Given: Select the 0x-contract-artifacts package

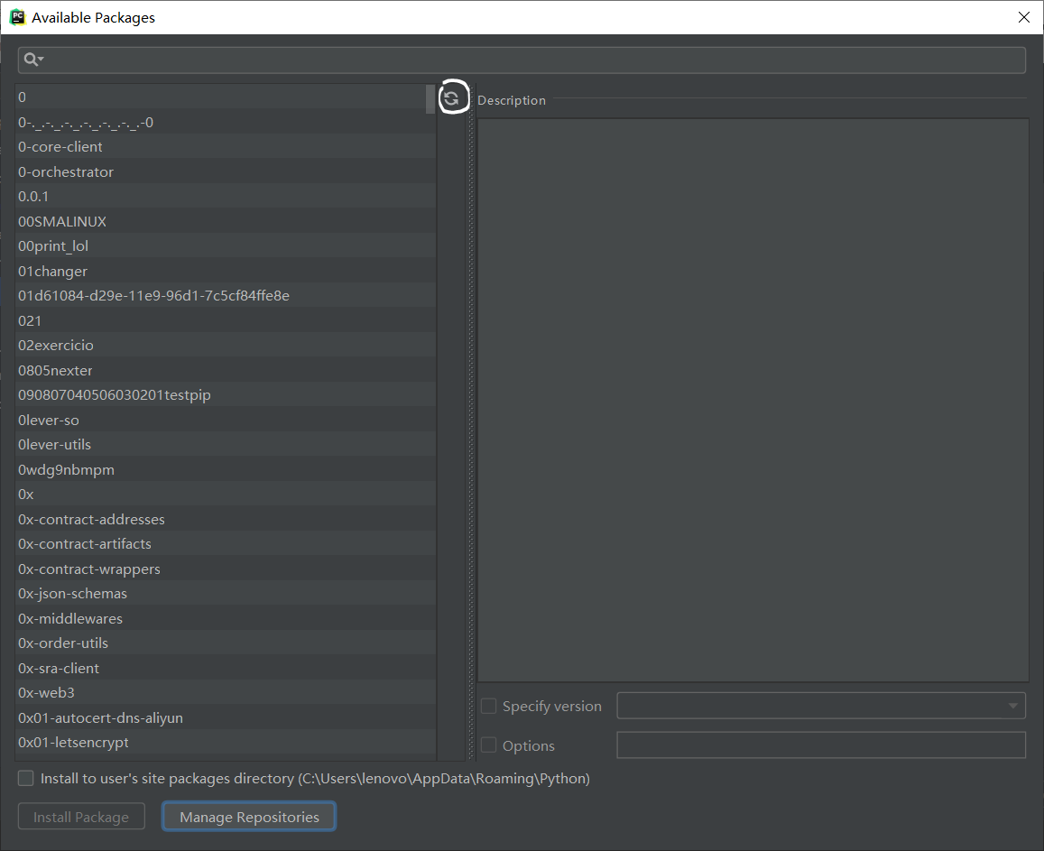Looking at the screenshot, I should (x=226, y=543).
